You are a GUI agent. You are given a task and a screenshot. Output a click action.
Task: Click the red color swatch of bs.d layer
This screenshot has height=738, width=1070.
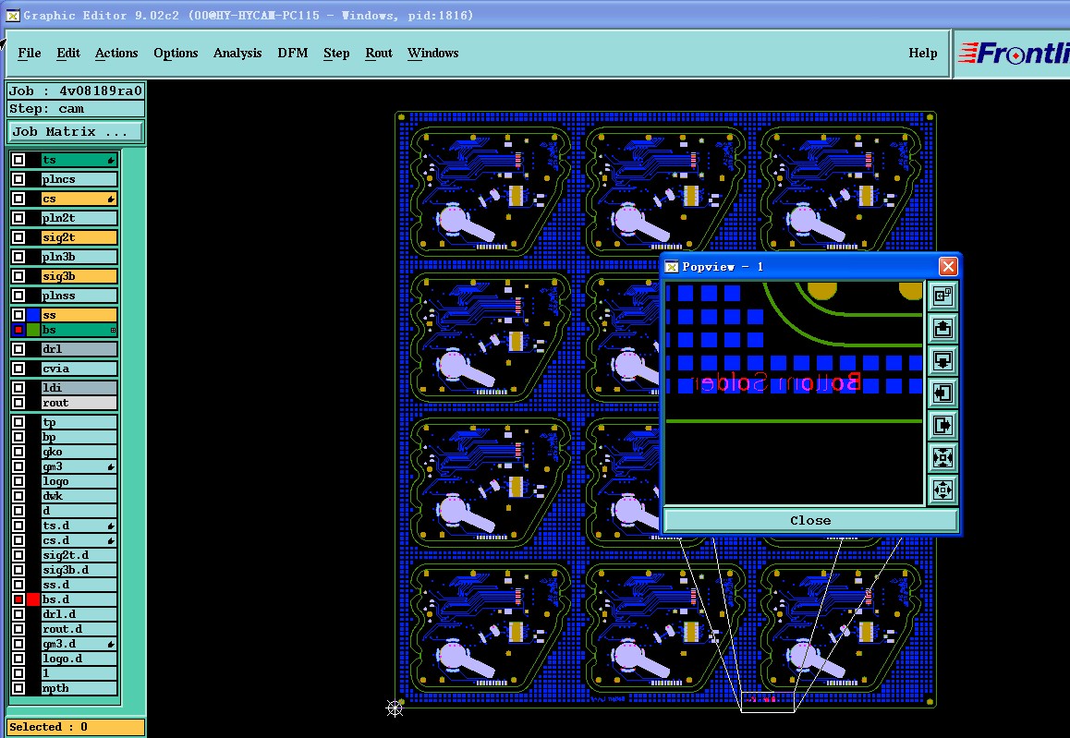(x=32, y=599)
